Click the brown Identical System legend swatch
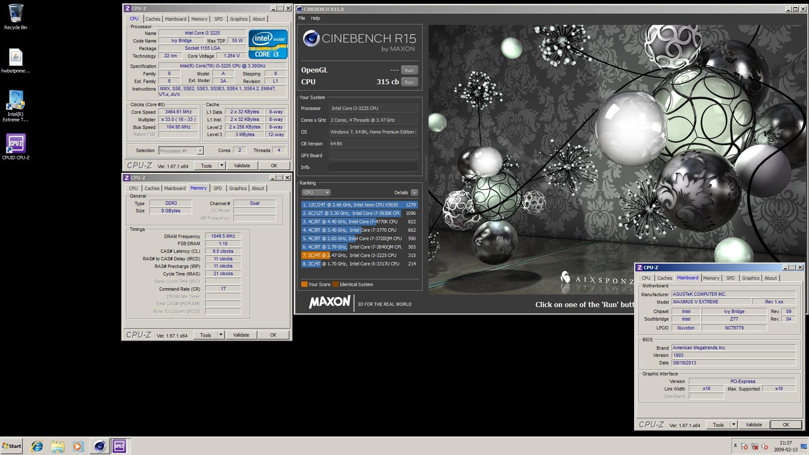809x455 pixels. [335, 284]
